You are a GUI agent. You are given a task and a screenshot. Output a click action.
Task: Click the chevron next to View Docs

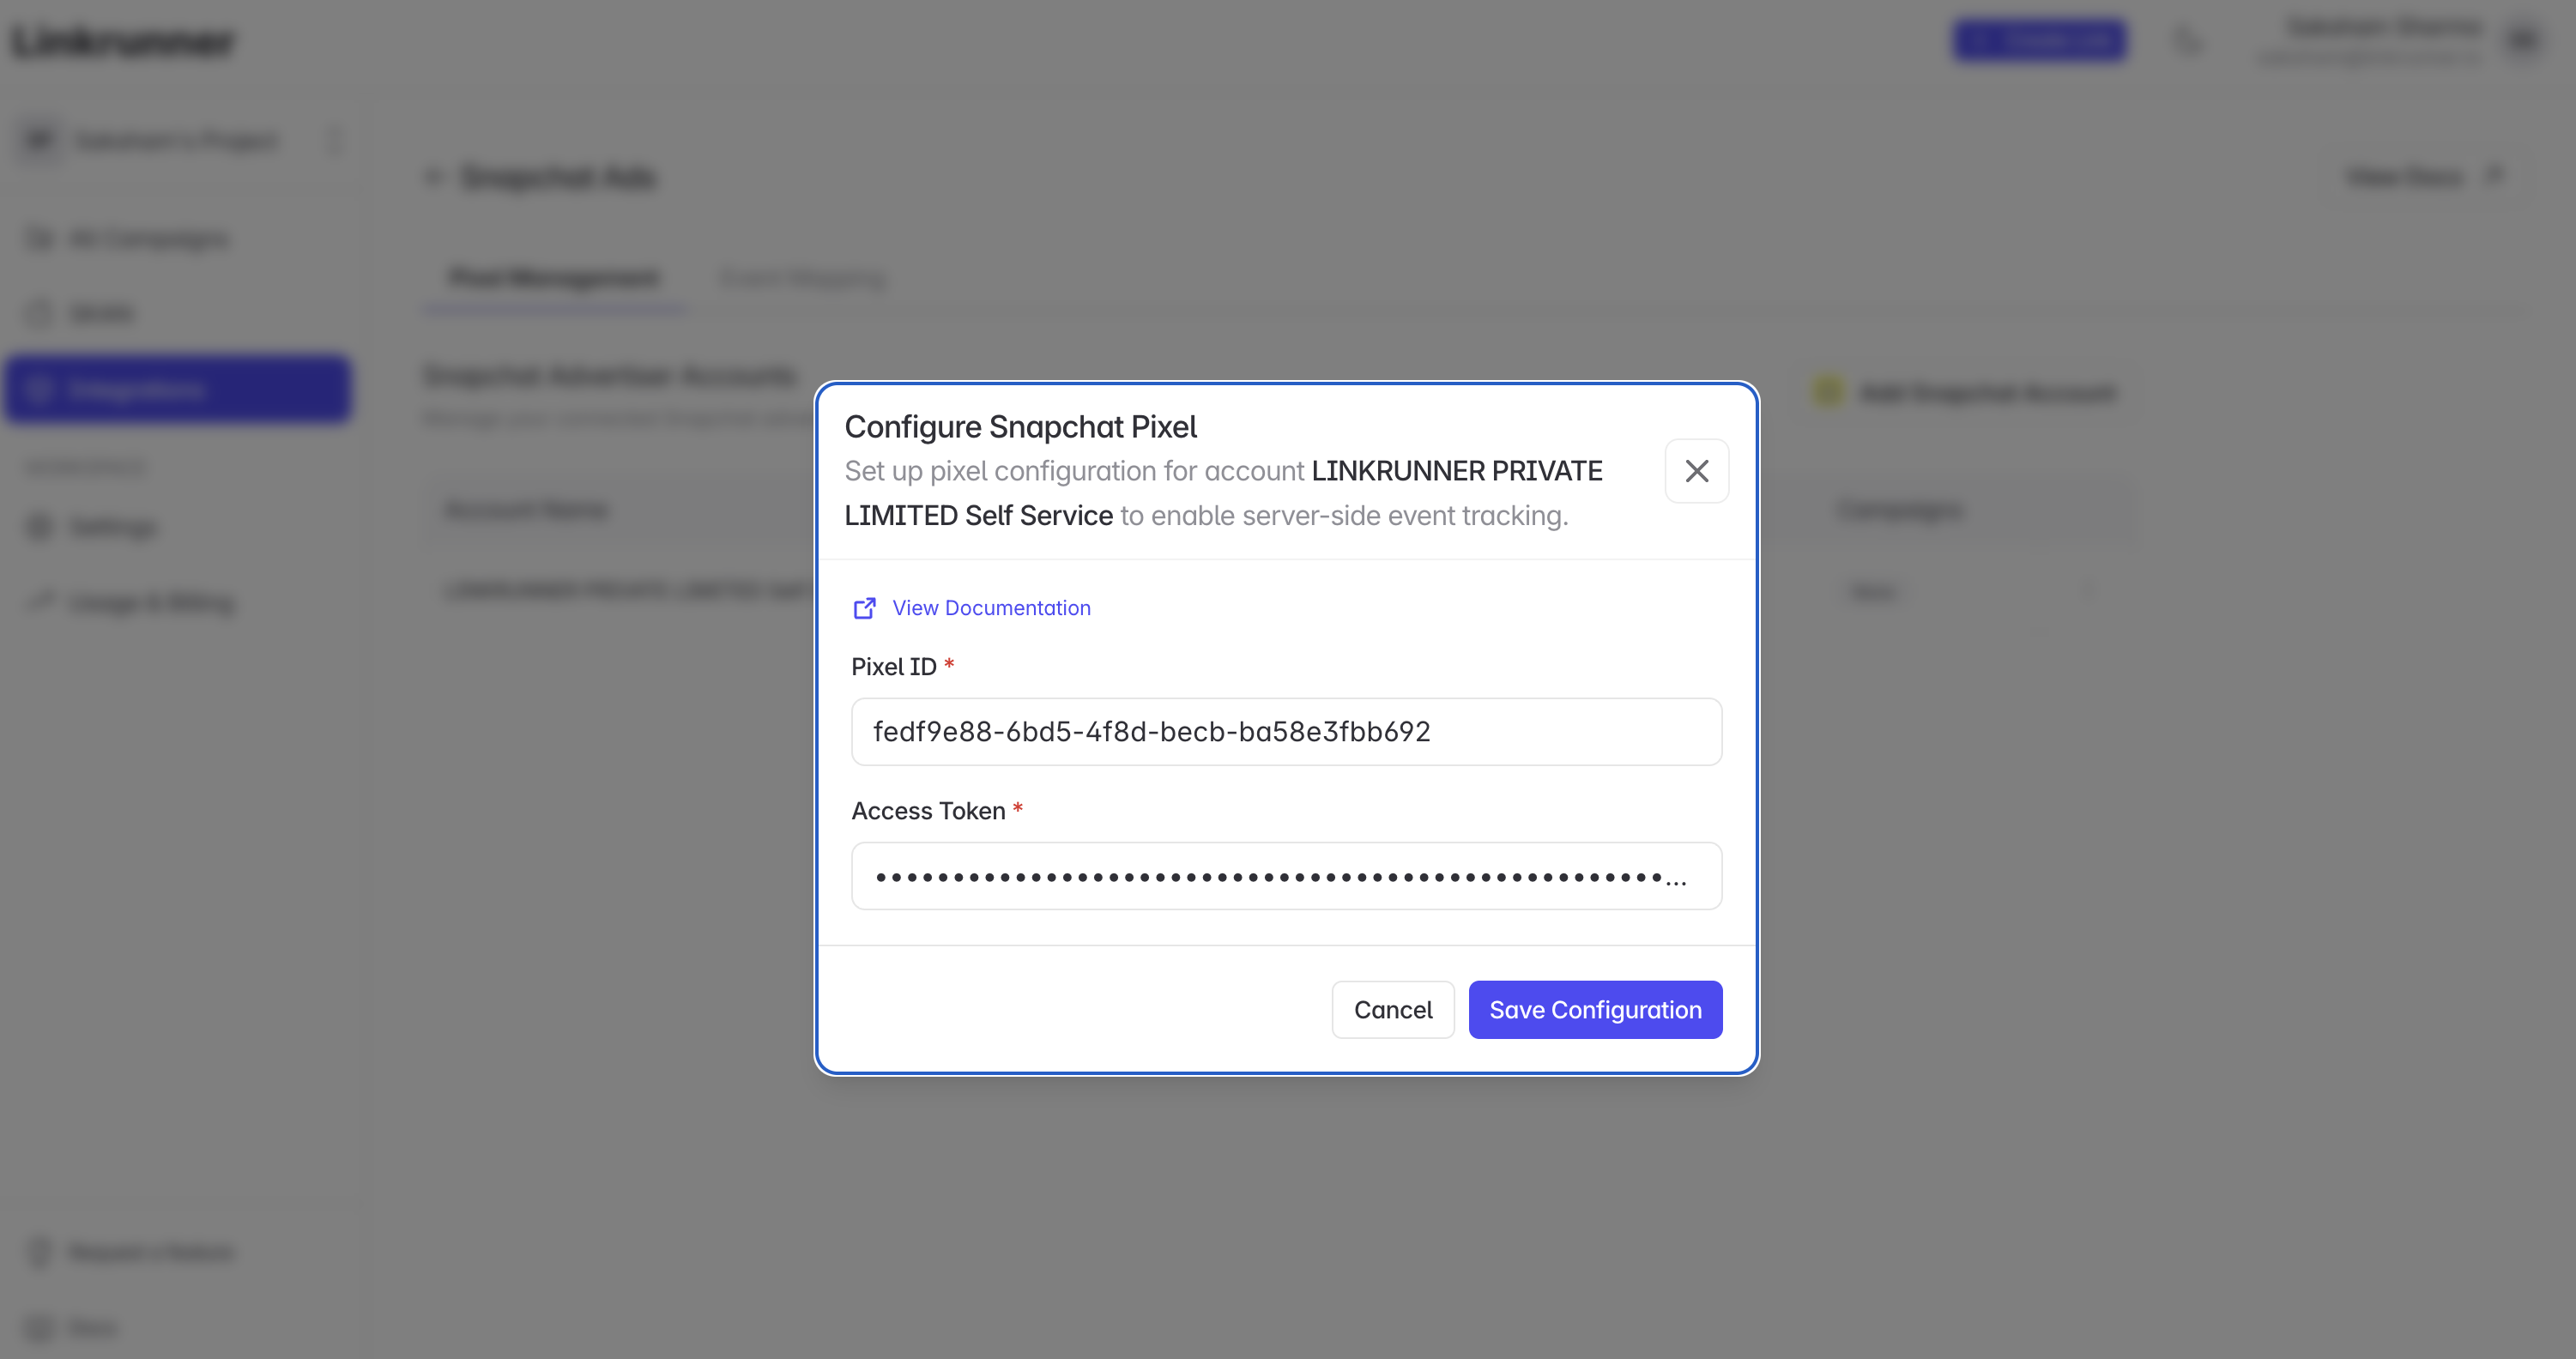coord(2492,176)
